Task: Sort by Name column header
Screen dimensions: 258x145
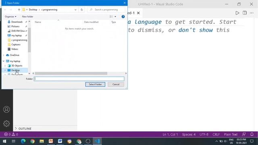Action: 38,22
